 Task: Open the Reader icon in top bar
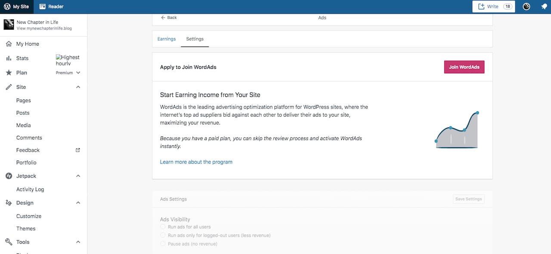click(42, 6)
